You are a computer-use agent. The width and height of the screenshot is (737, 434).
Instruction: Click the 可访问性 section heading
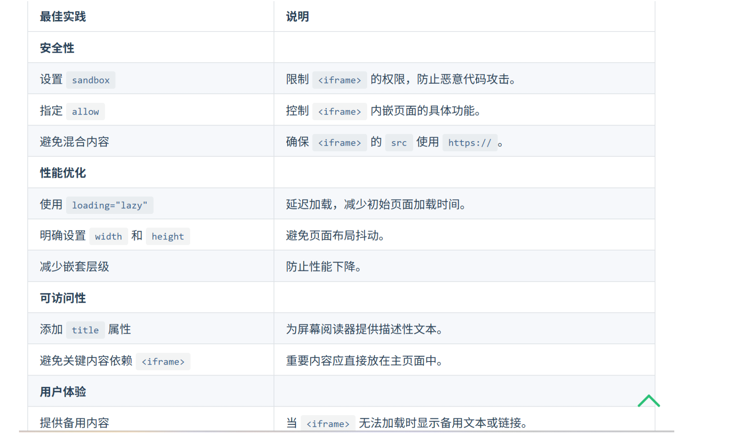coord(63,298)
